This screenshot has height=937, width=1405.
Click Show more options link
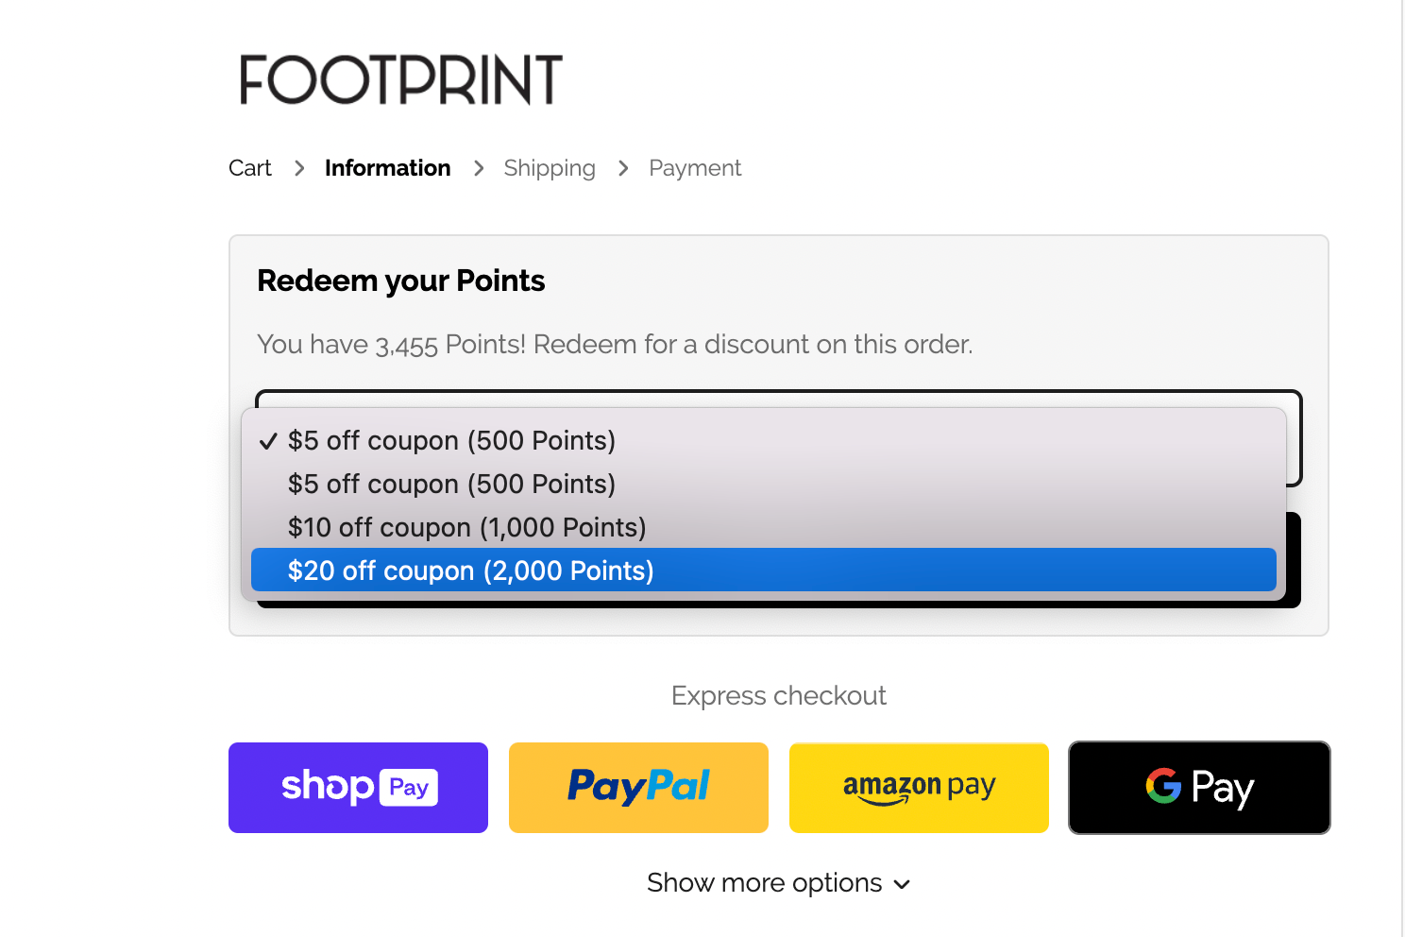tap(763, 882)
